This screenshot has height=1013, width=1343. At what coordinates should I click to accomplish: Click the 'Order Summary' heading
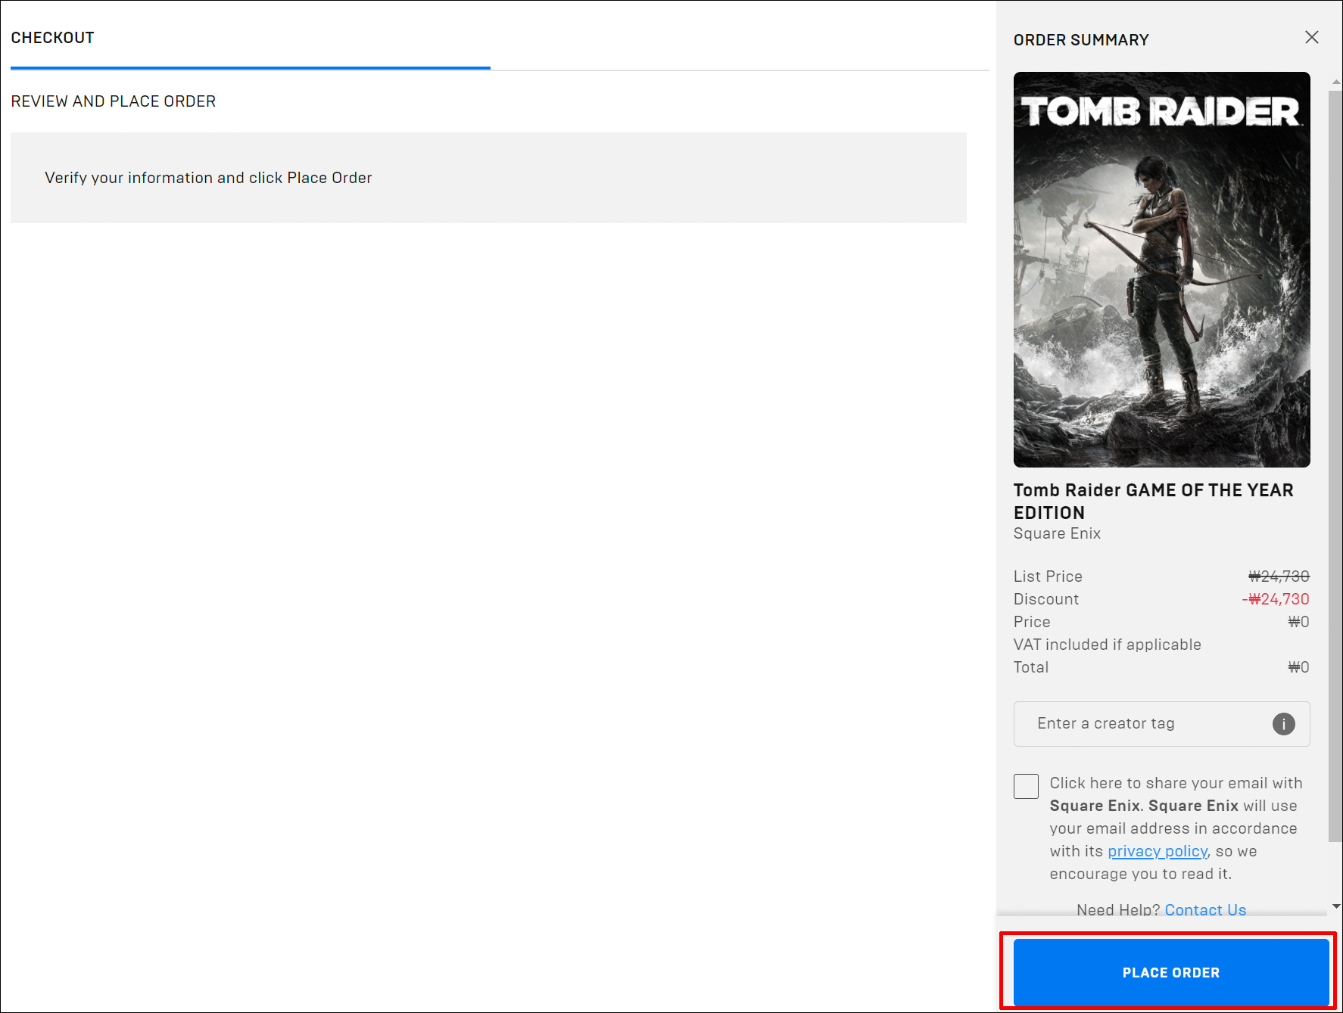(1081, 40)
